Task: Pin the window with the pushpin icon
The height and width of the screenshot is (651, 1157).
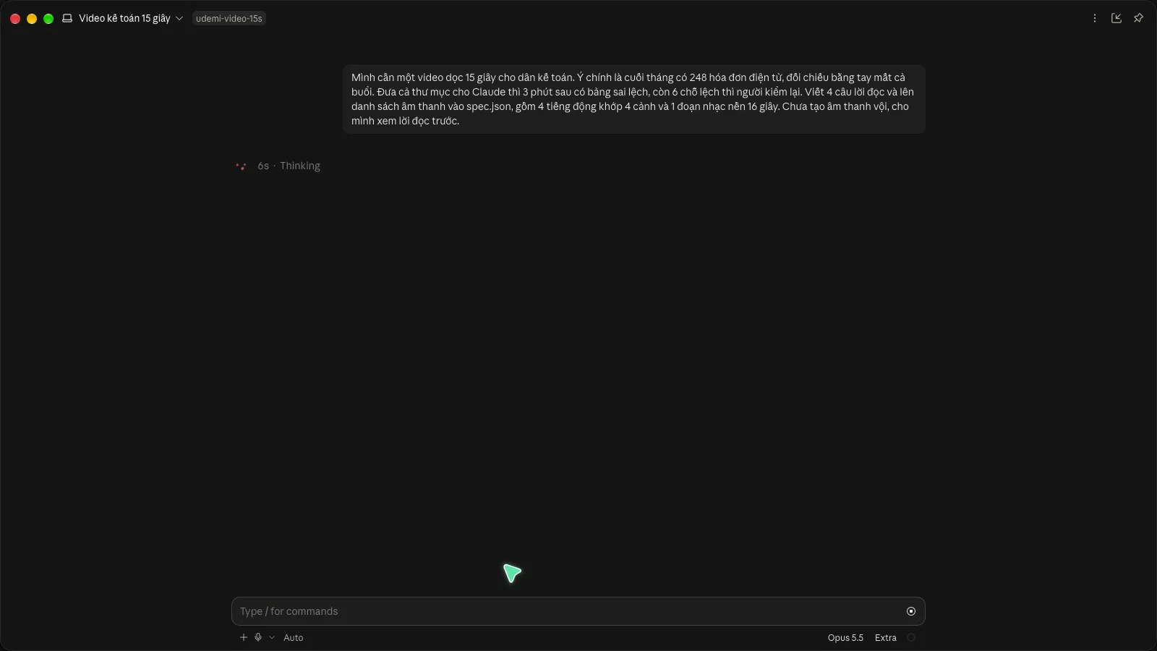Action: [x=1138, y=18]
